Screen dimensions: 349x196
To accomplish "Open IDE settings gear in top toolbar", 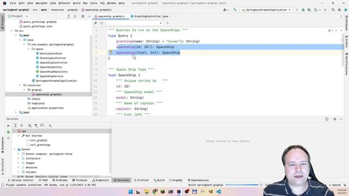I will (x=339, y=10).
